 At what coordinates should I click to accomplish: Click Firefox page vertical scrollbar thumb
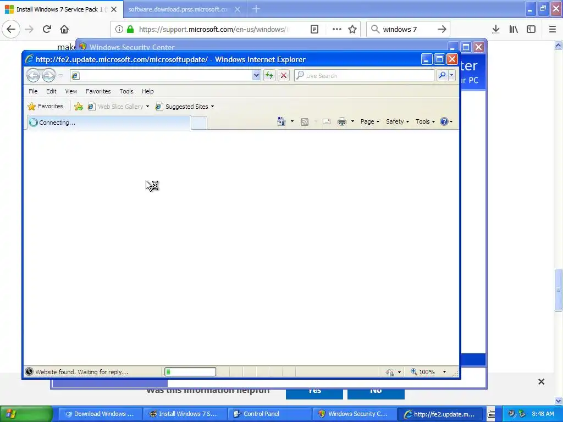(x=559, y=290)
